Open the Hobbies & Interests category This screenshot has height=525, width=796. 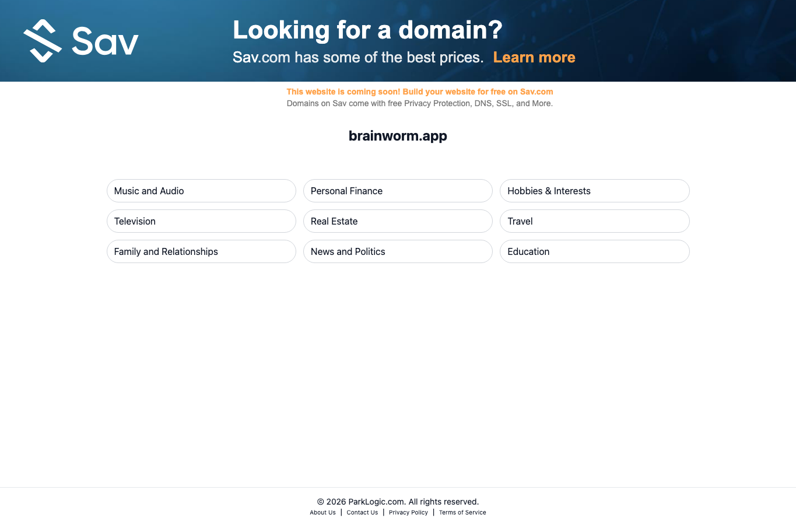point(595,191)
